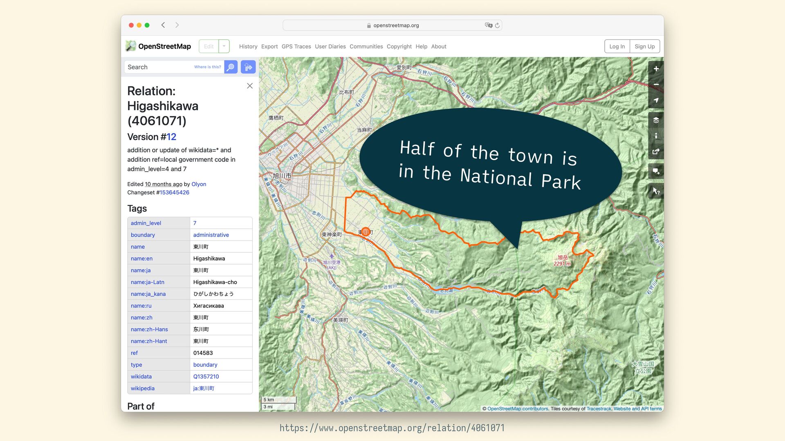Click the search magnifier button
The width and height of the screenshot is (785, 441).
tap(231, 67)
